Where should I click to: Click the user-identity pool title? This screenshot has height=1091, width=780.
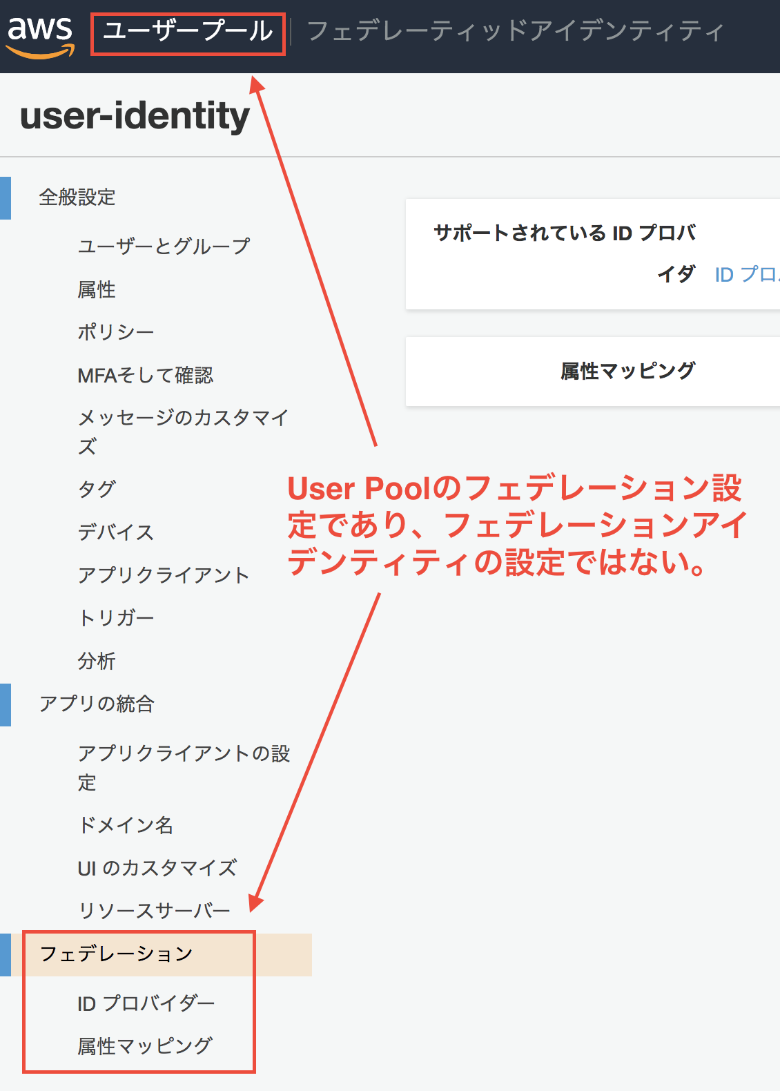point(135,115)
